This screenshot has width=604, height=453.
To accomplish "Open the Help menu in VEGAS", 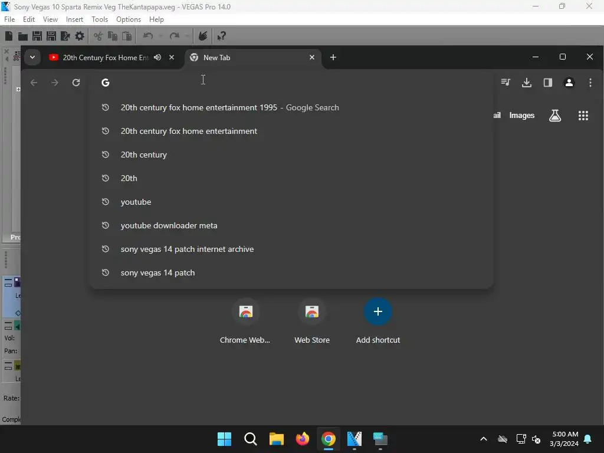I will coord(156,19).
